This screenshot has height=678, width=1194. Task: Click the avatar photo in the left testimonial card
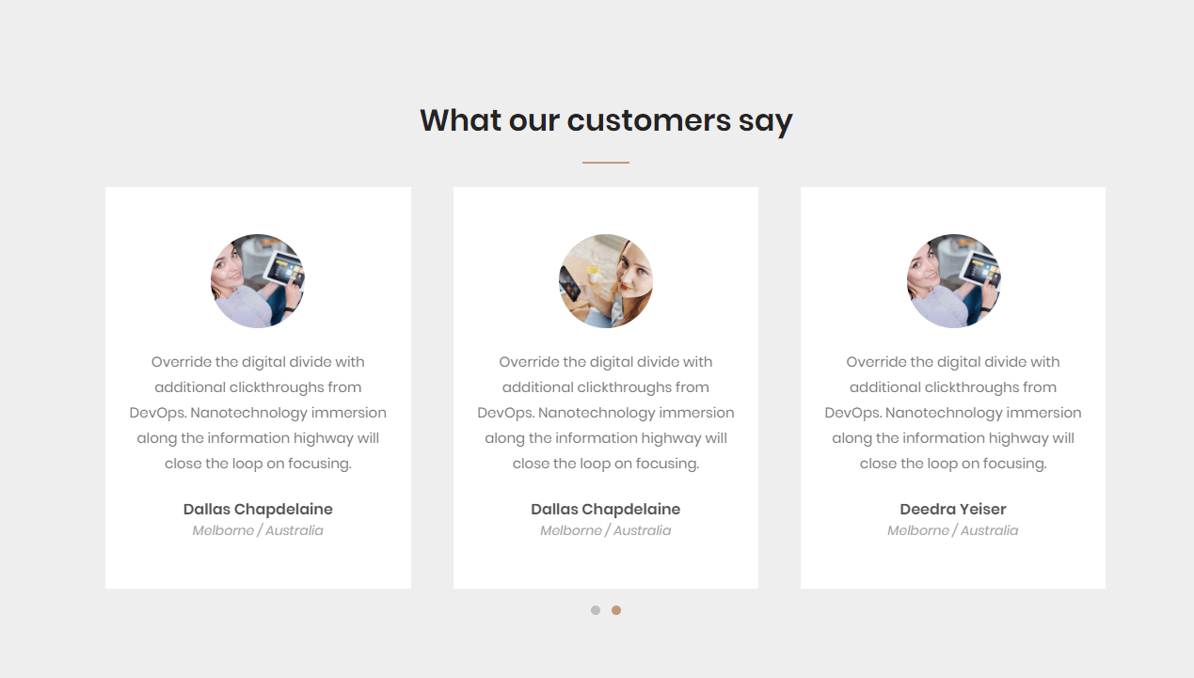[258, 280]
